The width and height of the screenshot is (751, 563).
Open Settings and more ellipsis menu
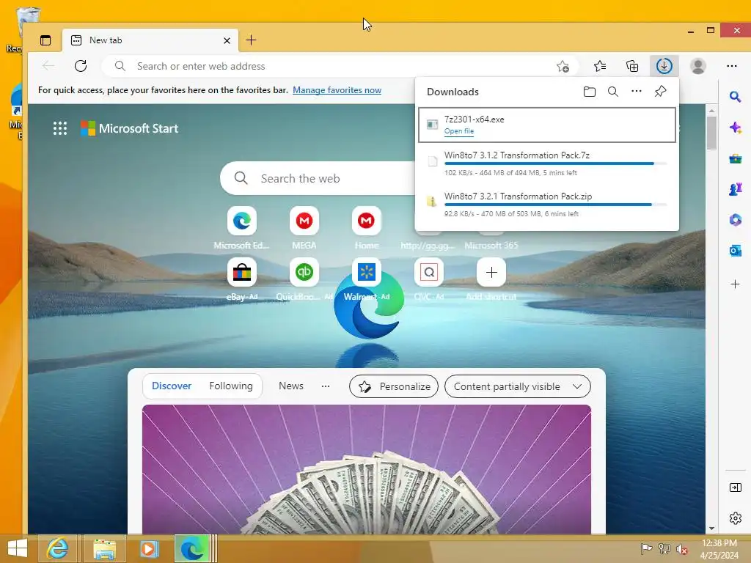pyautogui.click(x=731, y=66)
